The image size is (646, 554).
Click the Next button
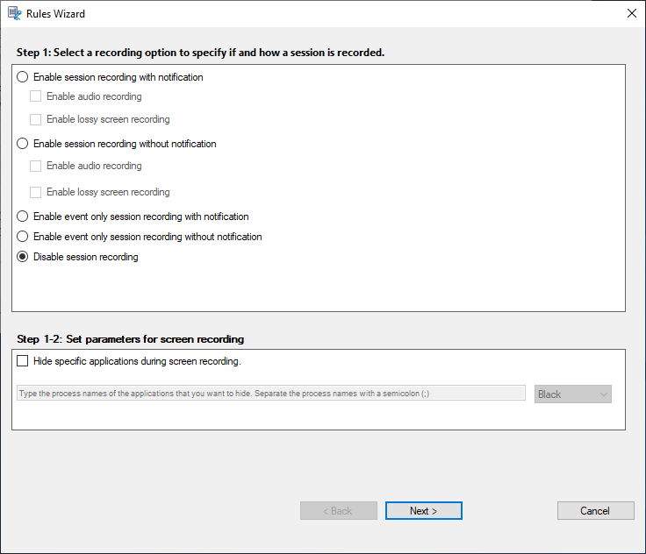click(x=423, y=511)
